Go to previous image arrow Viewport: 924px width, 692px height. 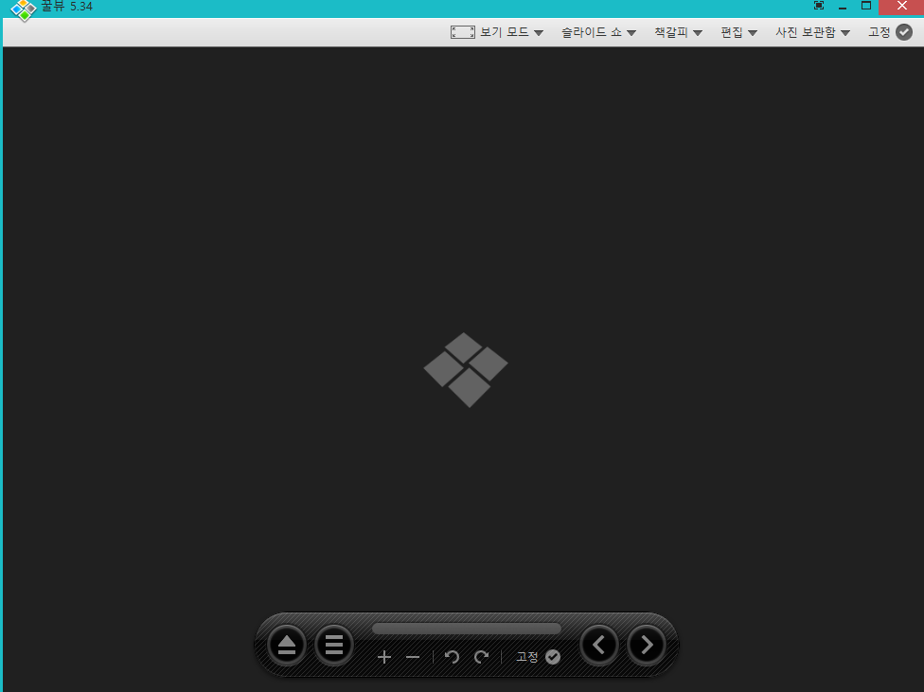point(598,645)
